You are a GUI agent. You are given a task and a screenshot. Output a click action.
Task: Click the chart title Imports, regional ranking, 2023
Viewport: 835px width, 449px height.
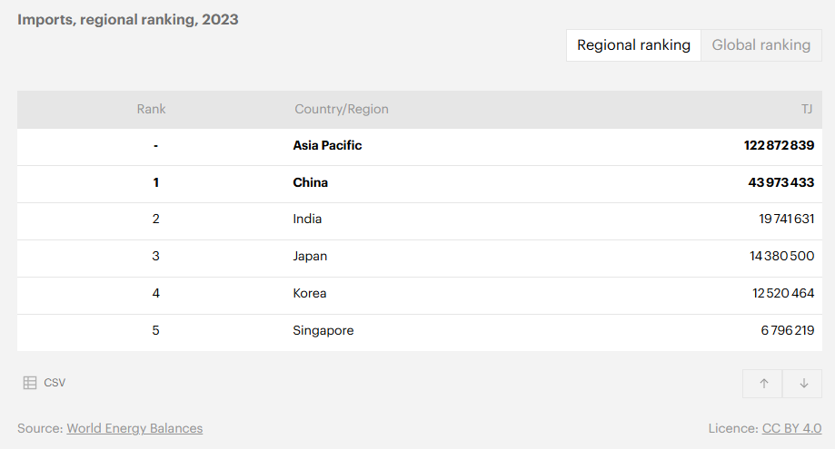point(128,19)
